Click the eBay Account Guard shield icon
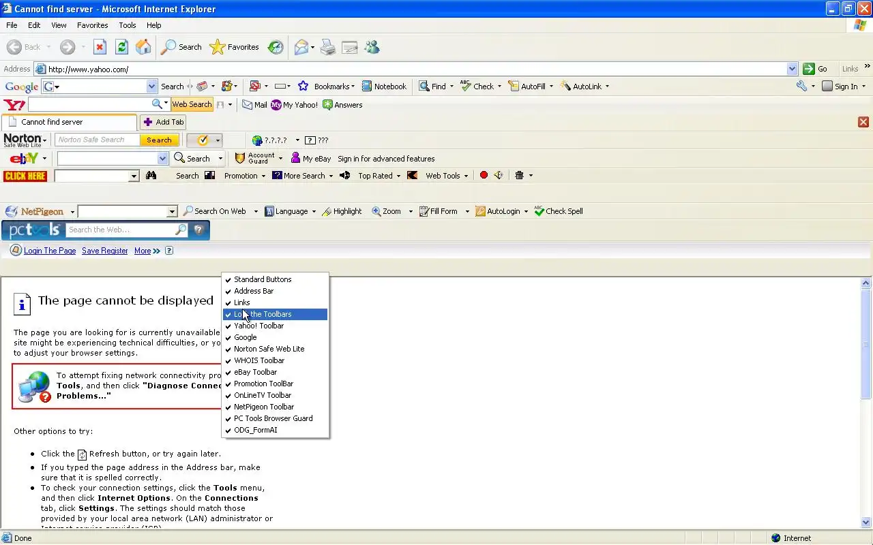 pos(240,158)
